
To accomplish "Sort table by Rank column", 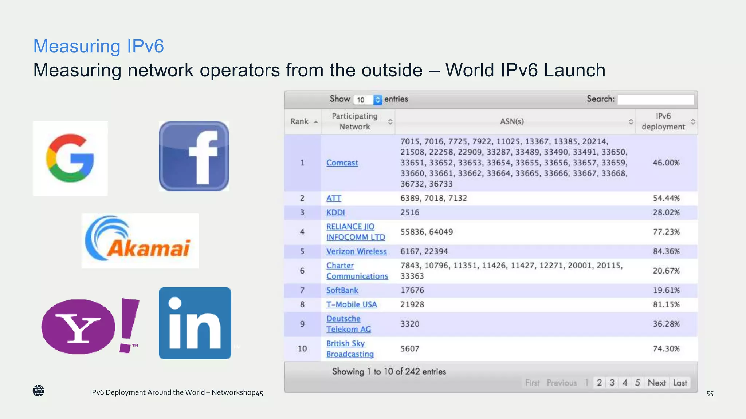I will tap(303, 121).
